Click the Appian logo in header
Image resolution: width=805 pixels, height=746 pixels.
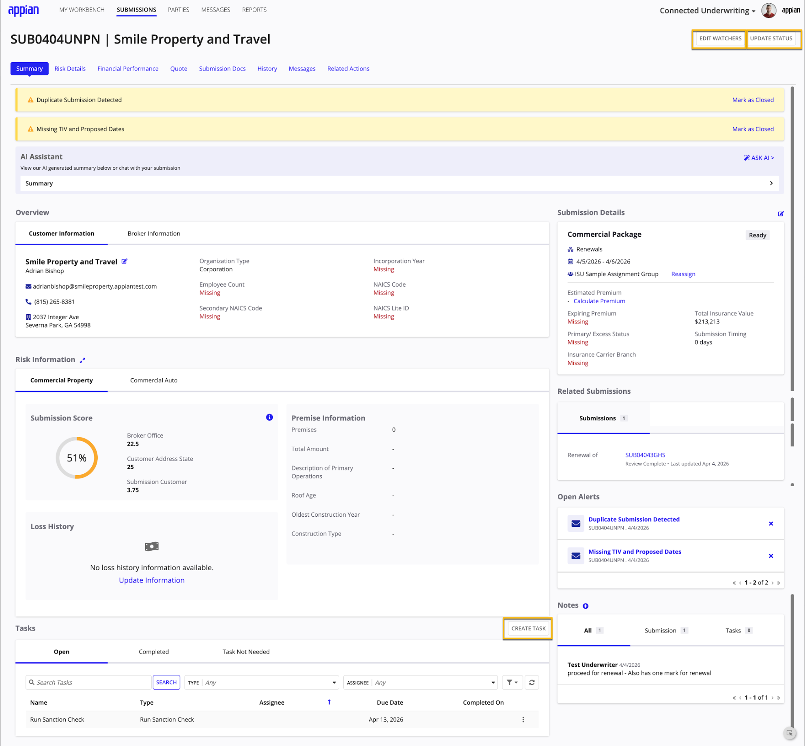(24, 10)
